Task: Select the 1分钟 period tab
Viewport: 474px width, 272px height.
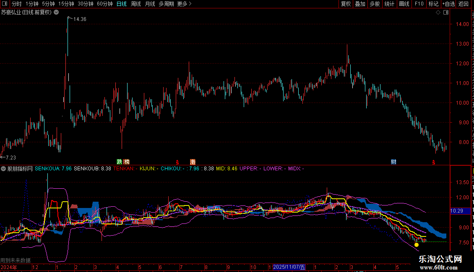Action: tap(32, 4)
